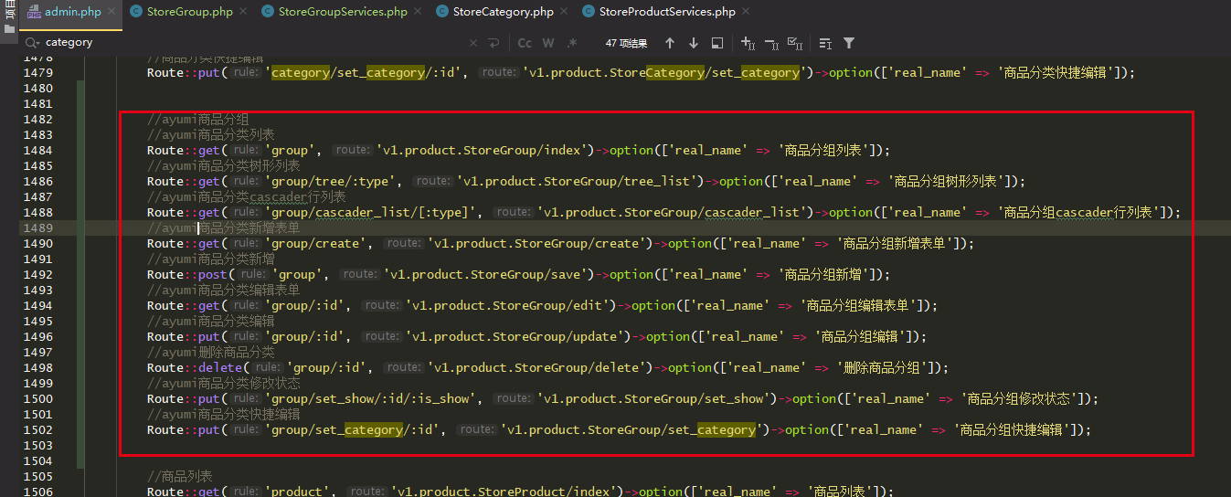Click line number 1484 in gutter

tap(37, 150)
